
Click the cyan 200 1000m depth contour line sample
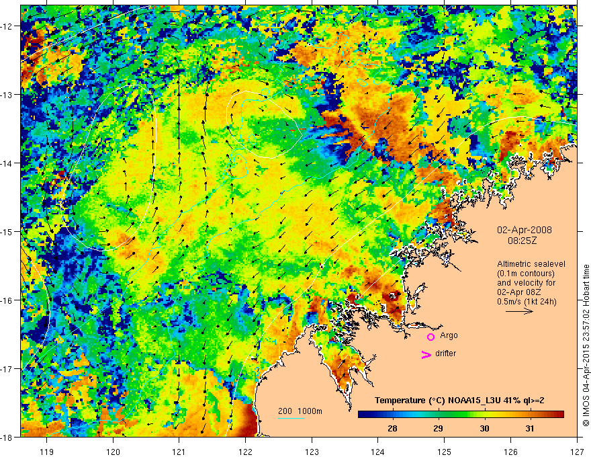coord(291,418)
